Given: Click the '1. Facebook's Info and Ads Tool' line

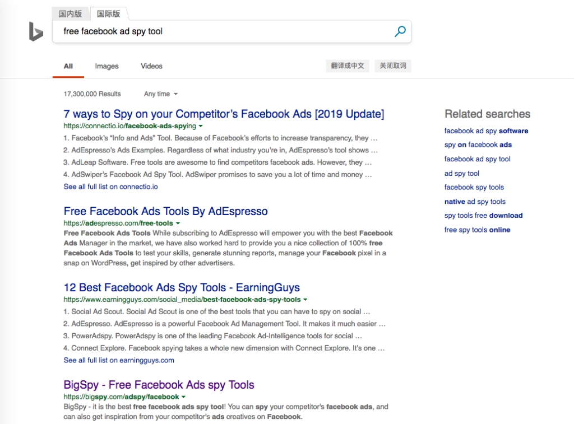Looking at the screenshot, I should coord(220,138).
